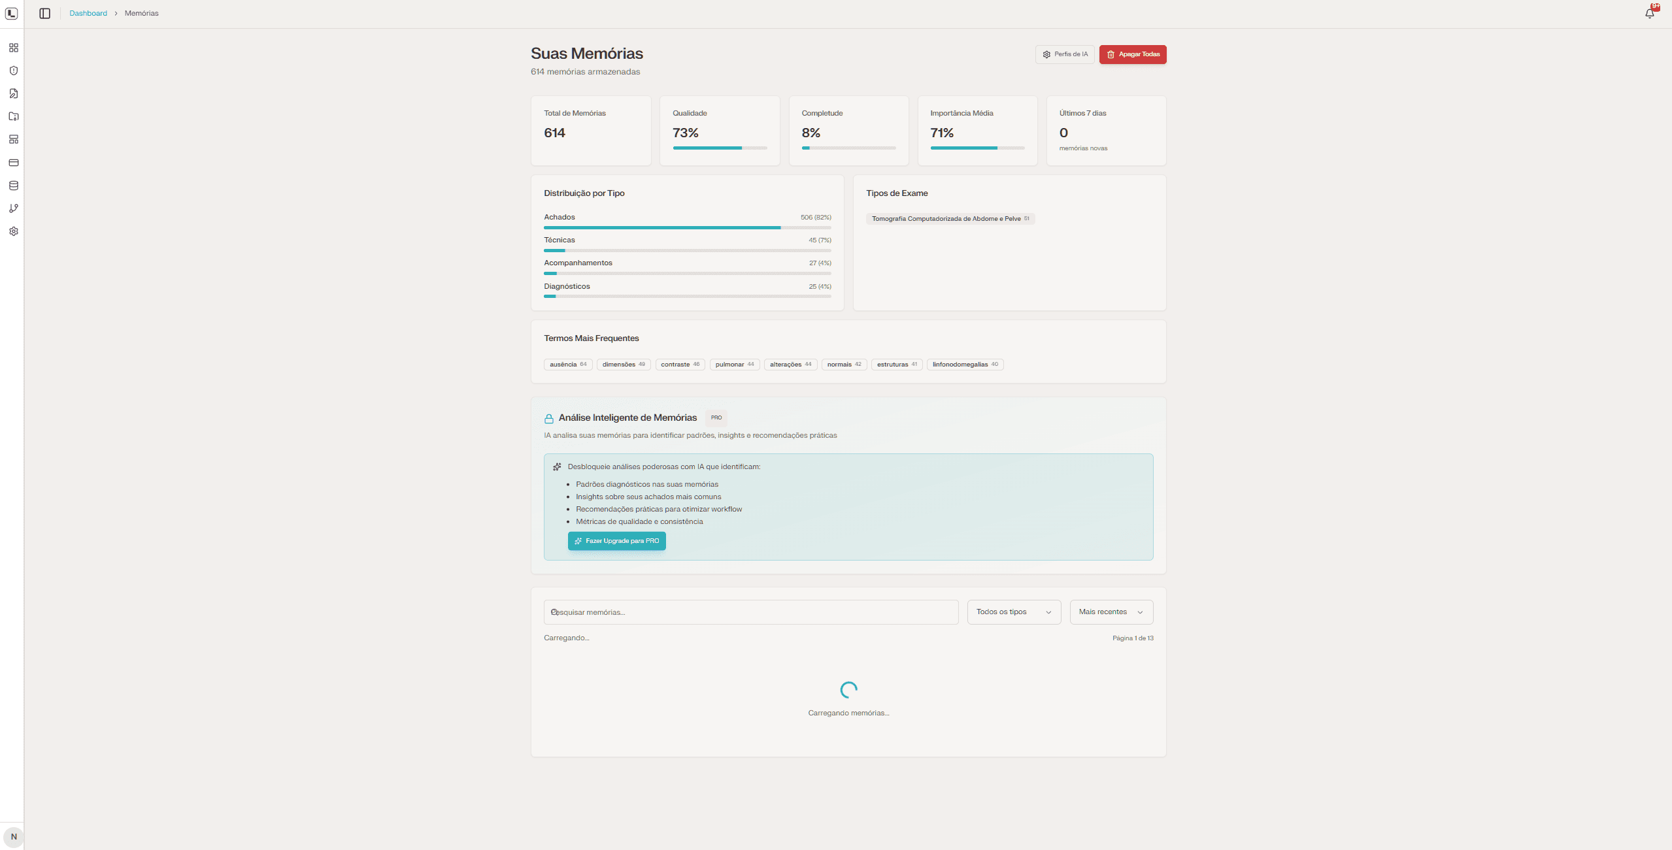Screen dimensions: 1672x850
Task: Expand the Todos os tipos dropdown
Action: click(x=1014, y=612)
